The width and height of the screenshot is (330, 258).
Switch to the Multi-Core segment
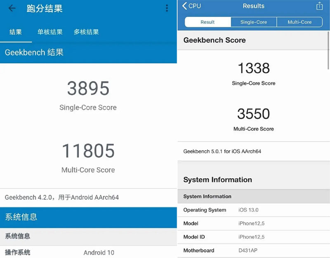click(x=299, y=22)
